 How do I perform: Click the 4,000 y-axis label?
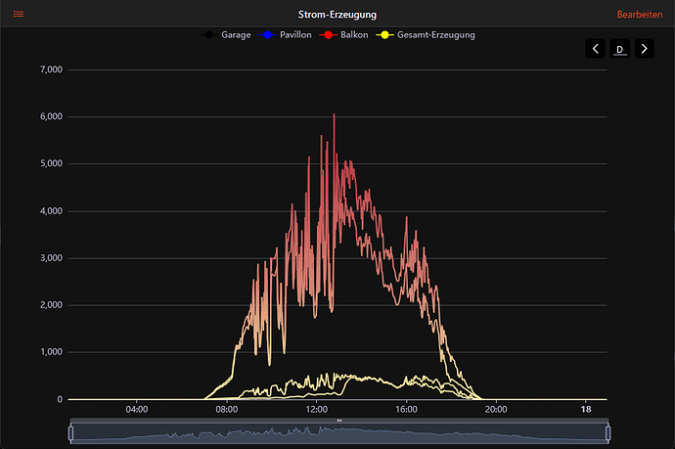click(51, 211)
